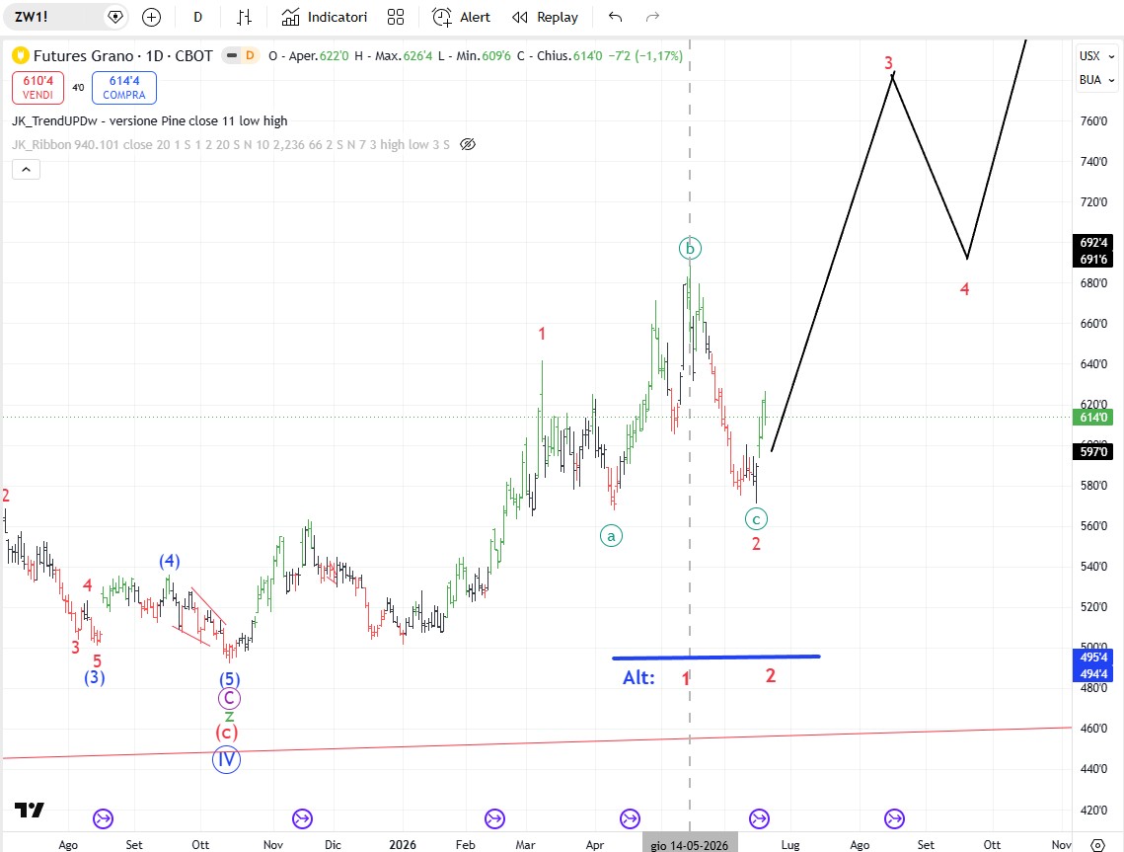Start bar Replay mode
Screen dimensions: 1124x852
(x=546, y=17)
